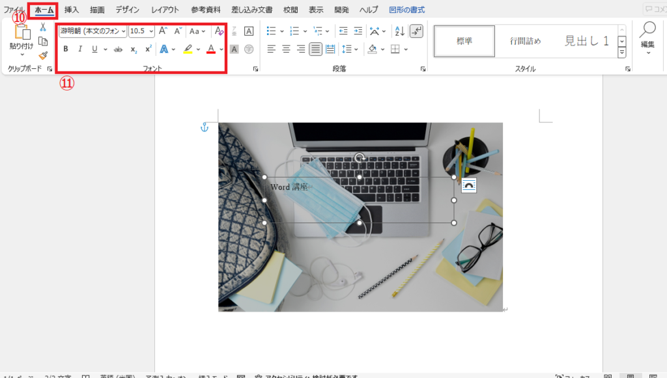This screenshot has height=378, width=667.
Task: Increase font size with the larger A
Action: pyautogui.click(x=163, y=31)
